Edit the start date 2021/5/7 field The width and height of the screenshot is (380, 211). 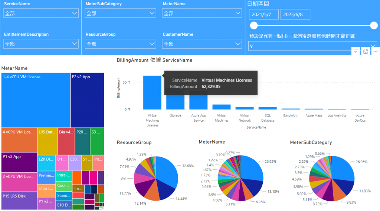[x=264, y=14]
